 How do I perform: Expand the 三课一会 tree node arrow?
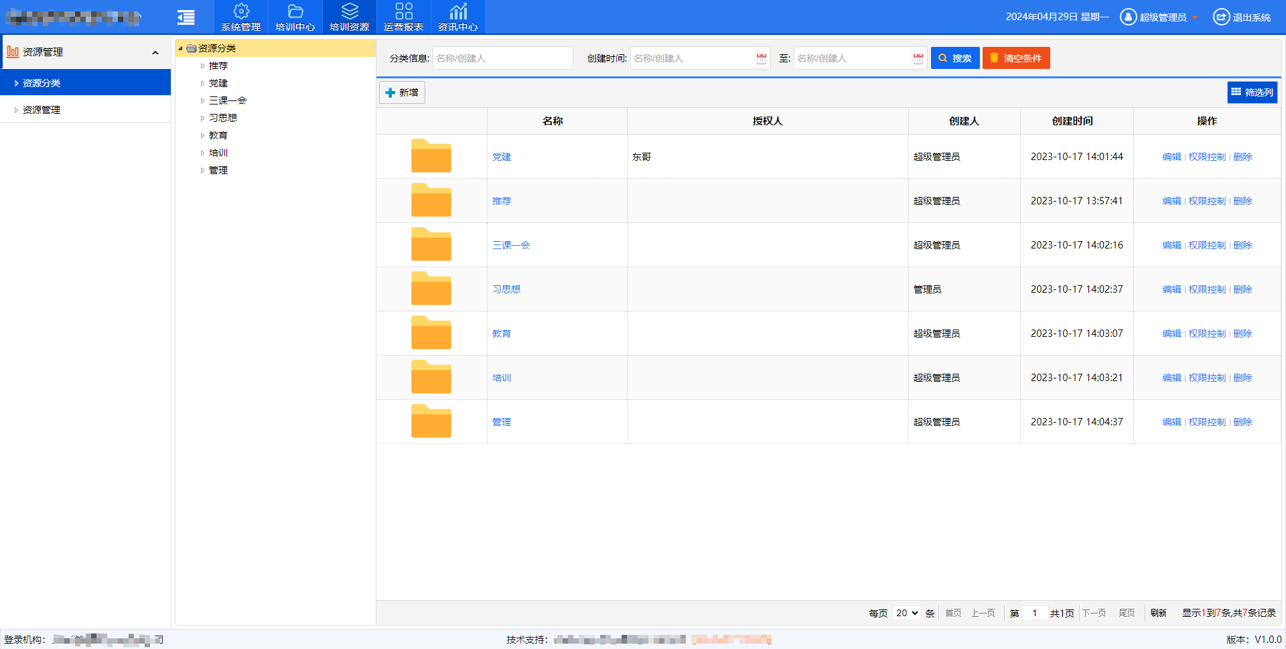tap(202, 100)
